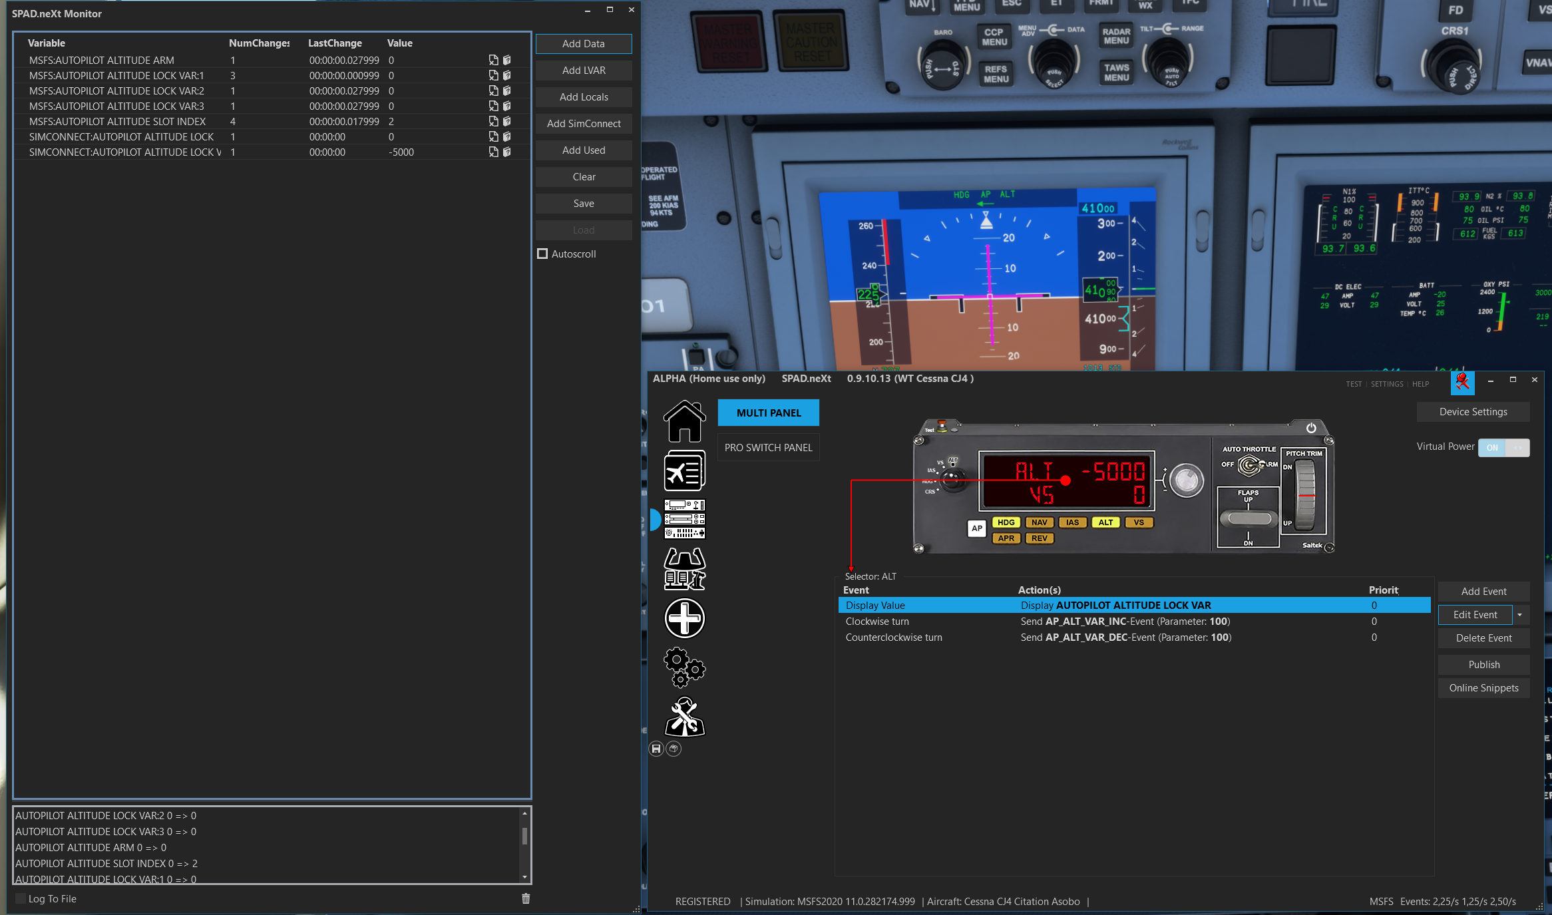Click the Add SimConnect button
The width and height of the screenshot is (1552, 915).
point(584,124)
